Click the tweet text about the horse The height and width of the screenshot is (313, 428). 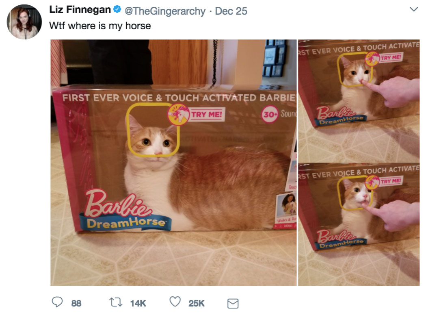point(100,26)
